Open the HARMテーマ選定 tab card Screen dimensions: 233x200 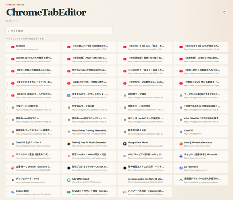[145, 95]
